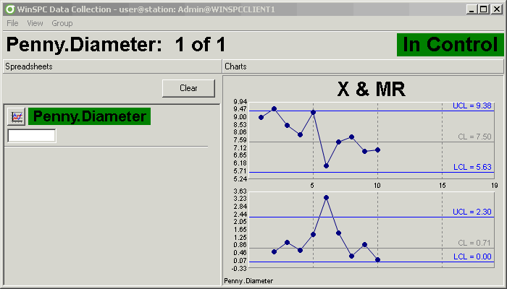The height and width of the screenshot is (289, 507).
Task: Click the In Control status indicator
Action: pyautogui.click(x=450, y=45)
